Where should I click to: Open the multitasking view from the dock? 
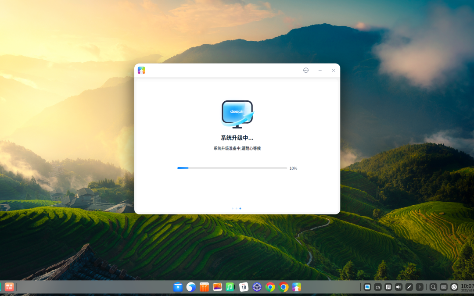click(9, 287)
